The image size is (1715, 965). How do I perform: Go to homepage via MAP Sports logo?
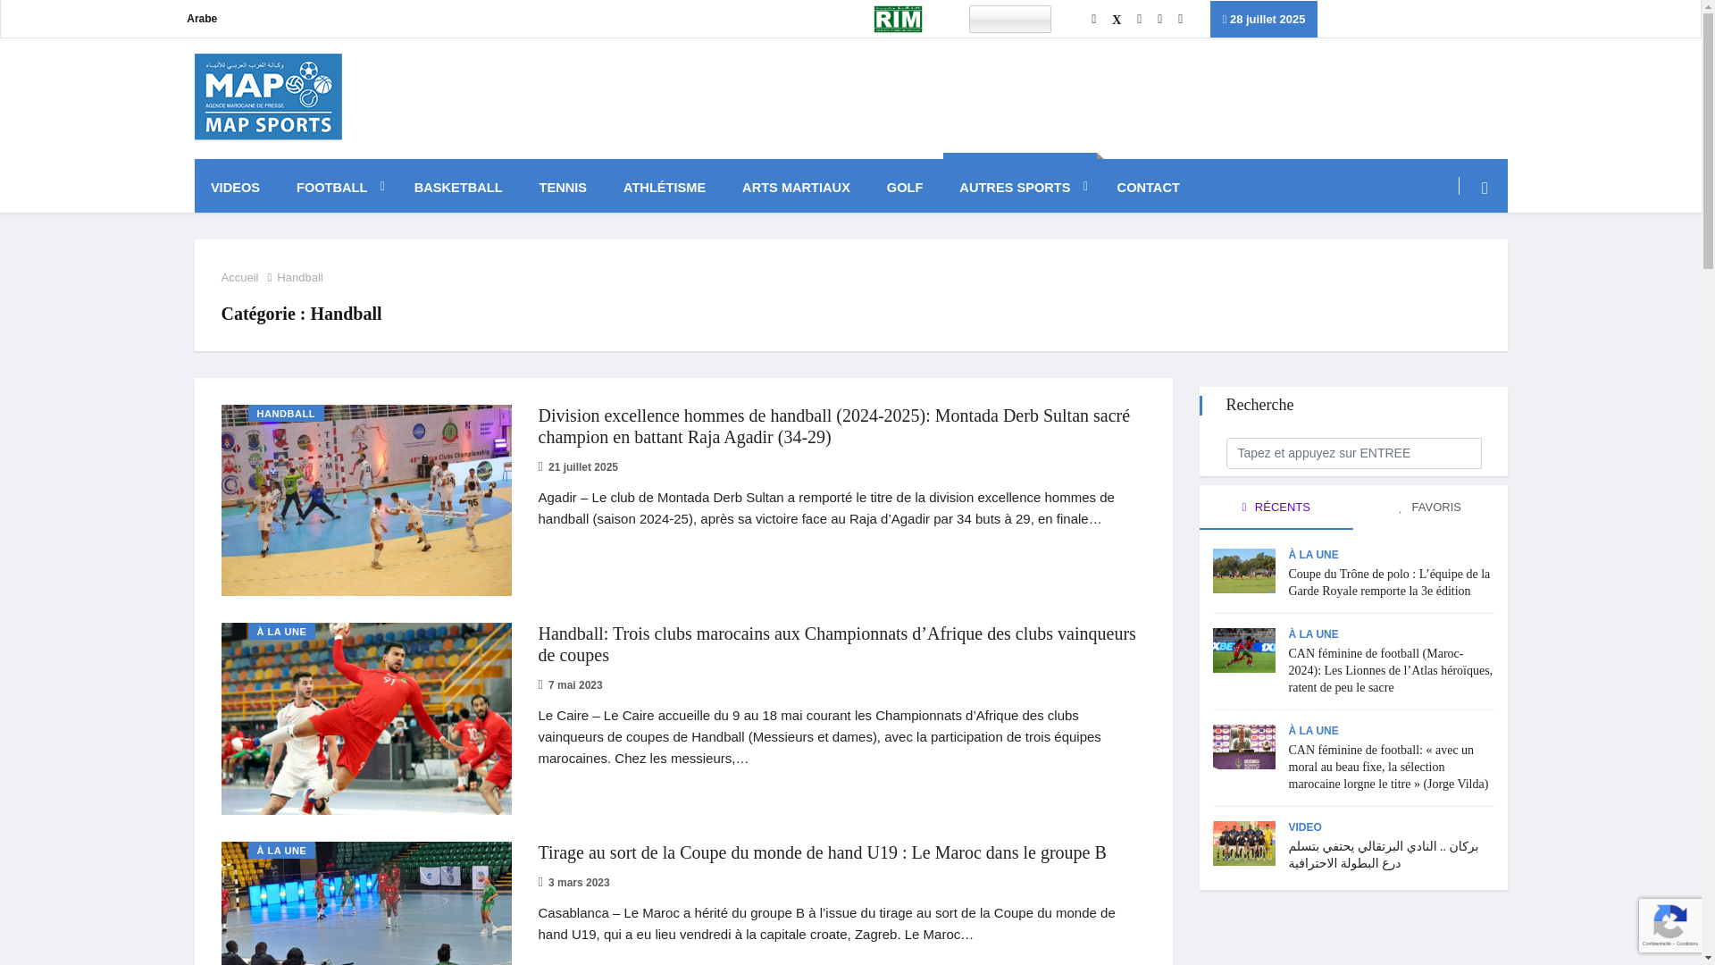[268, 96]
